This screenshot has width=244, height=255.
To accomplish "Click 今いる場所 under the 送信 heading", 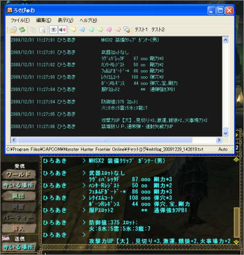I will [x=19, y=247].
